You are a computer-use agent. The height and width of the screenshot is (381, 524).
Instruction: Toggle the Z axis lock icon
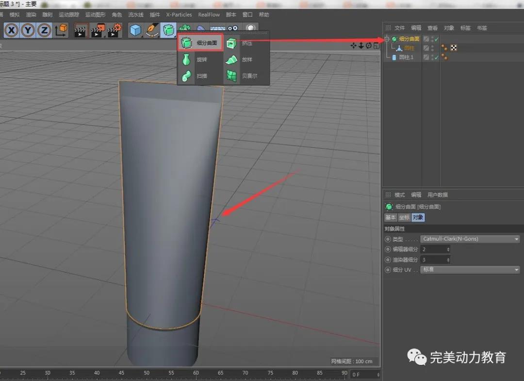(x=45, y=31)
